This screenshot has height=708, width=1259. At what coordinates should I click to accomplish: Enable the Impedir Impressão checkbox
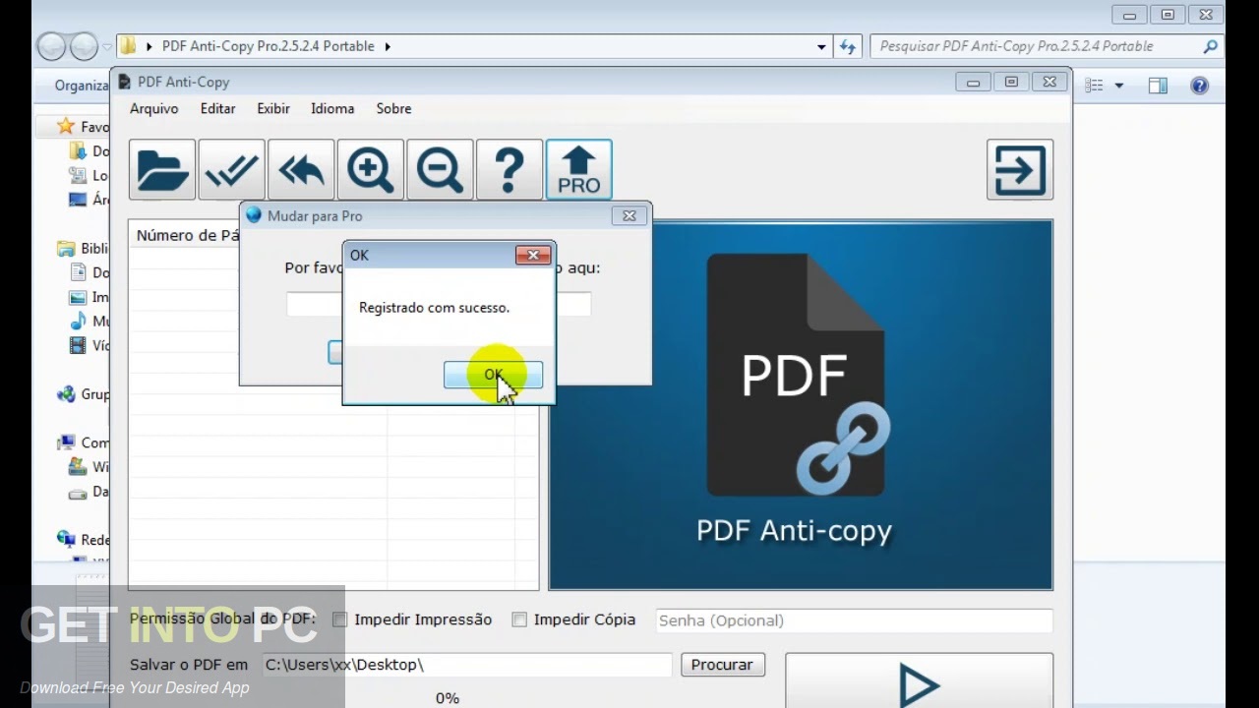click(340, 619)
